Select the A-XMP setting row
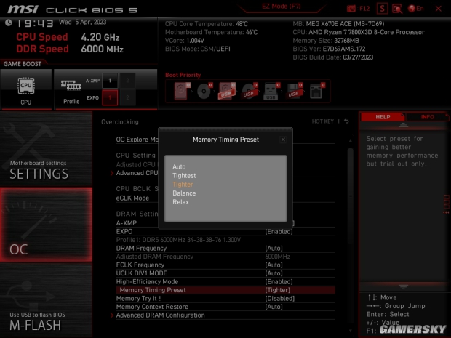 (x=127, y=223)
